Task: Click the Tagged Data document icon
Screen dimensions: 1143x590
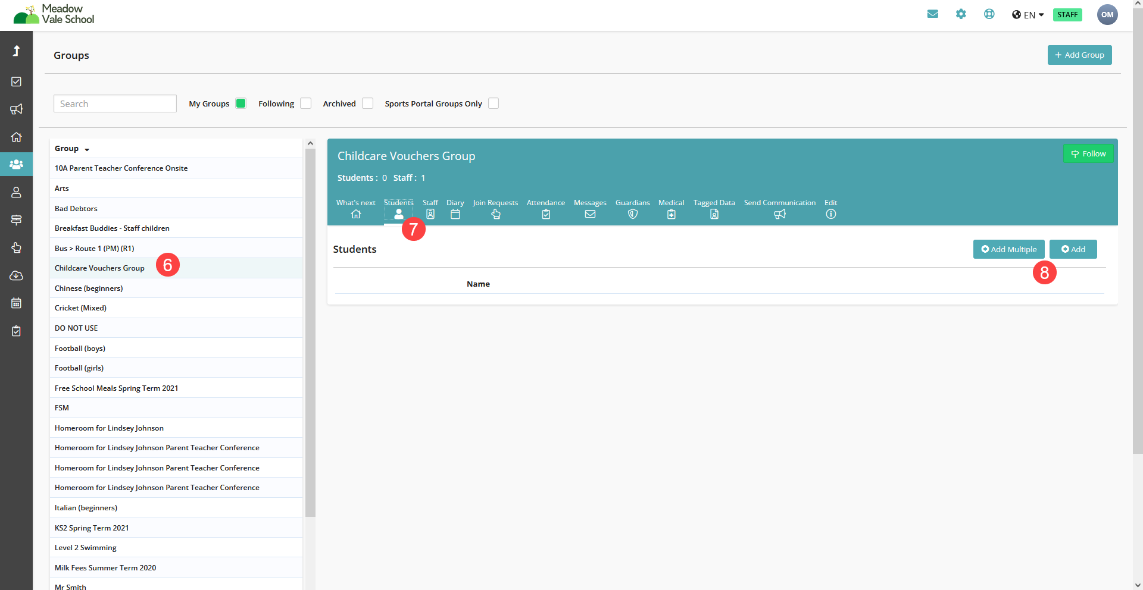Action: point(714,214)
